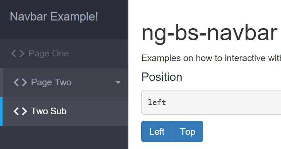Screen dimensions: 281x149
Task: Click the code box showing "left"
Action: point(211,102)
